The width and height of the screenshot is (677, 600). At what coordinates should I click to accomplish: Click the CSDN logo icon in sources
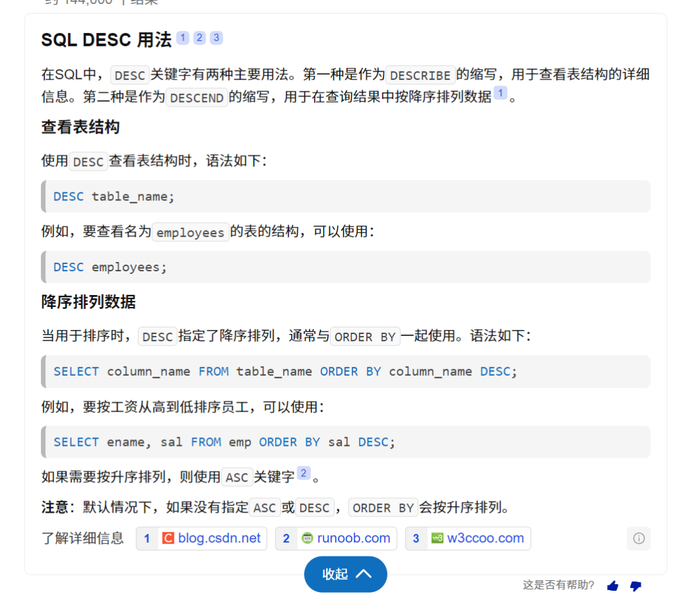pyautogui.click(x=168, y=538)
